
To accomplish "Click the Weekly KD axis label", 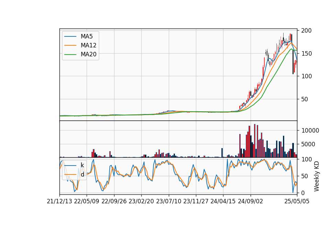I will tap(316, 176).
